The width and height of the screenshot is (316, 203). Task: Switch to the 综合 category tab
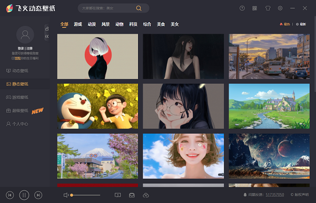click(147, 24)
